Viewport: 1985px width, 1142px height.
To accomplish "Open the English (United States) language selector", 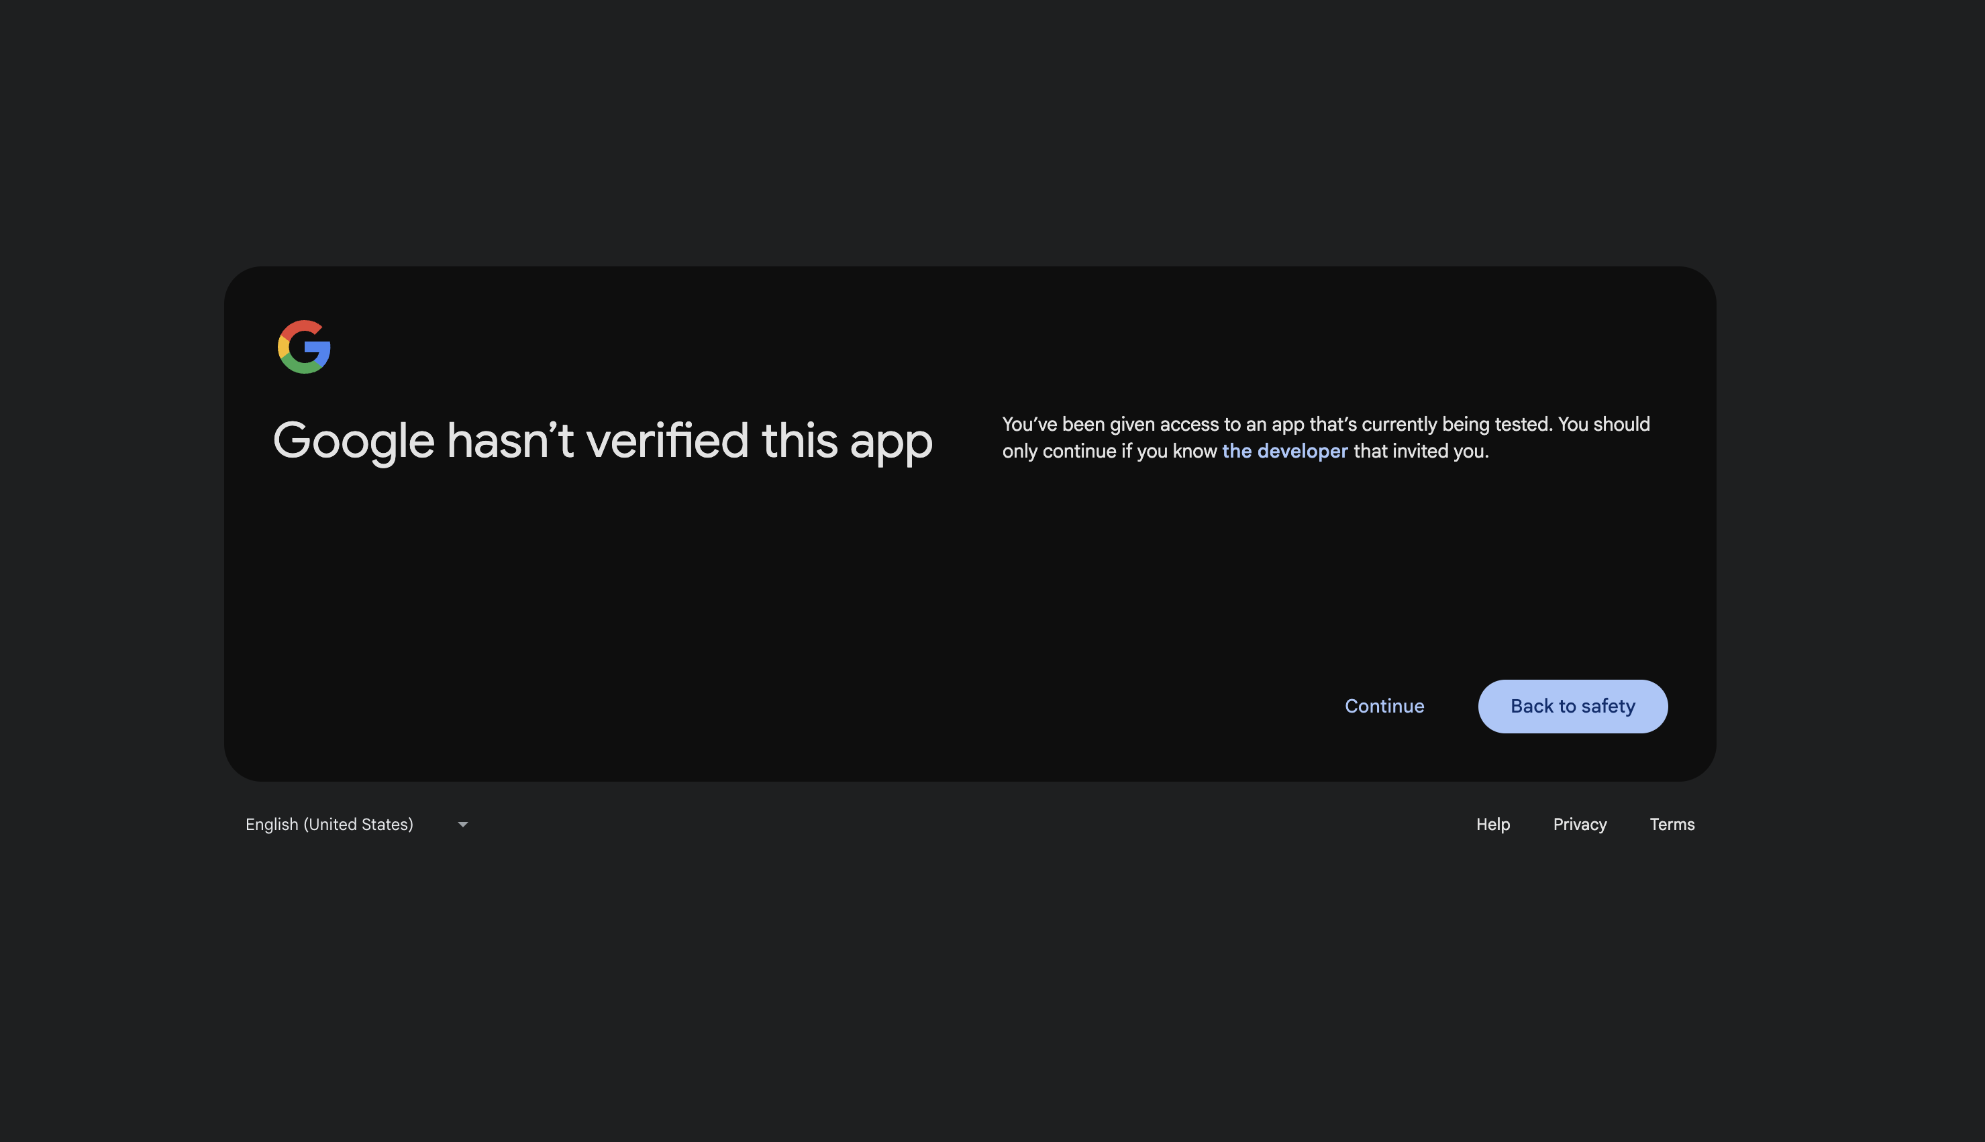I will (x=357, y=825).
